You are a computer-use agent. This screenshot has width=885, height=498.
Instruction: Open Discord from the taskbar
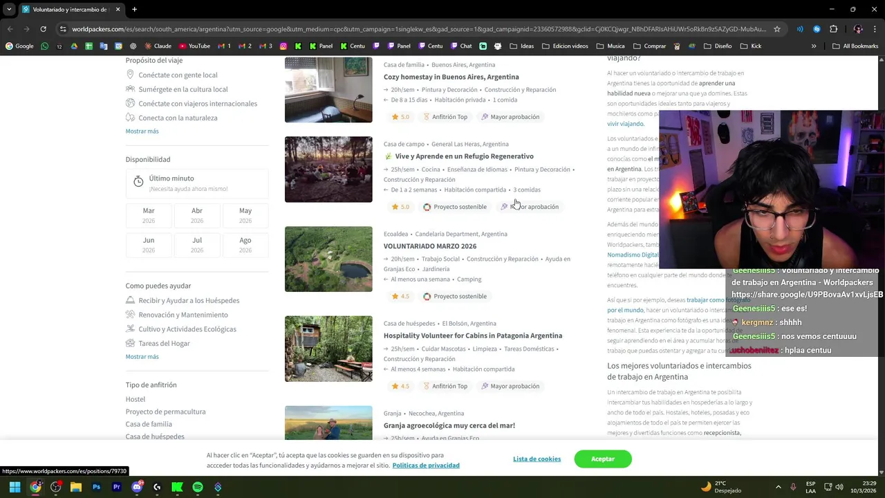coord(137,487)
